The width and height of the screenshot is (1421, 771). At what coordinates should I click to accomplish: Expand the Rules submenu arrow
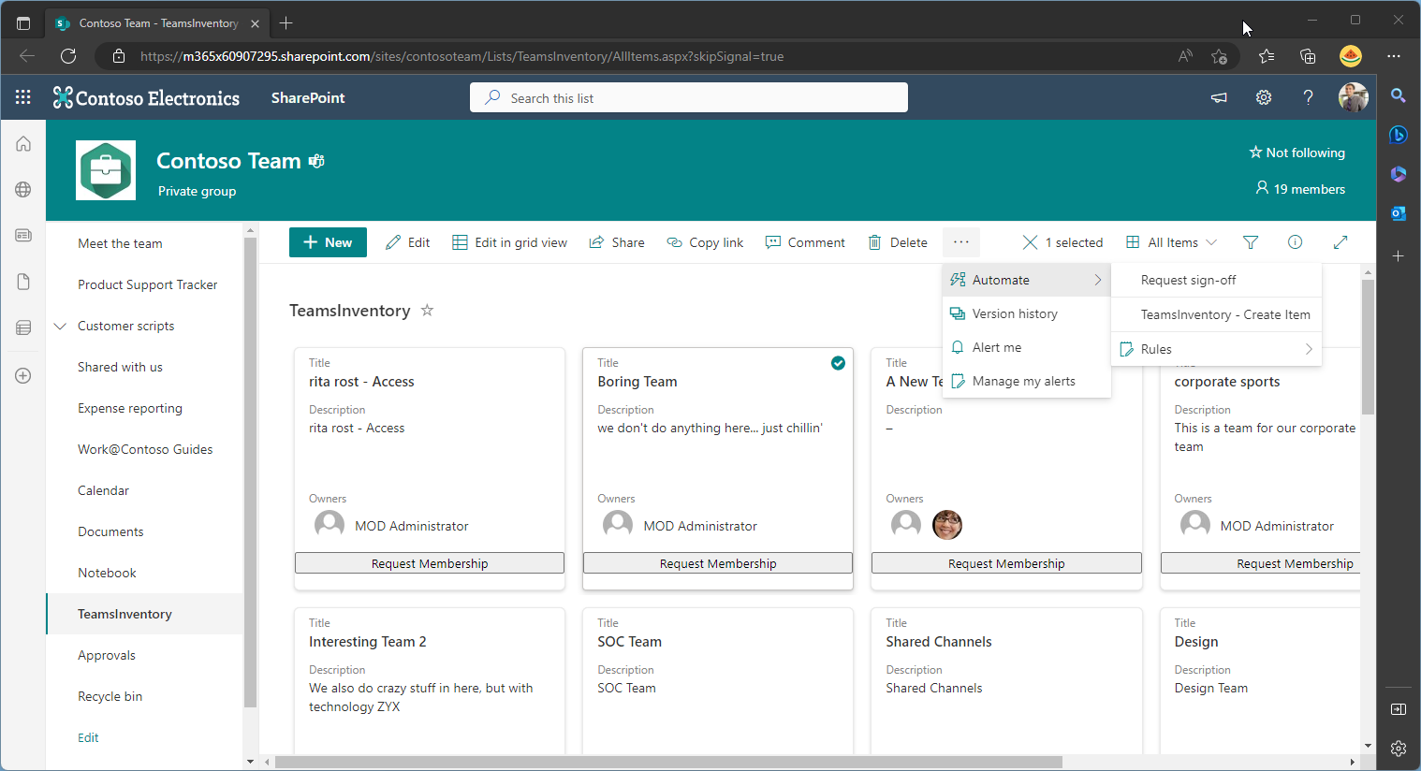pos(1309,349)
